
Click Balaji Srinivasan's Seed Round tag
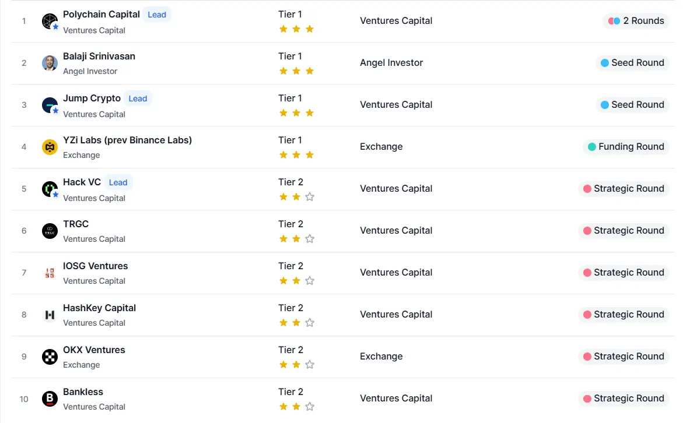[x=632, y=63]
